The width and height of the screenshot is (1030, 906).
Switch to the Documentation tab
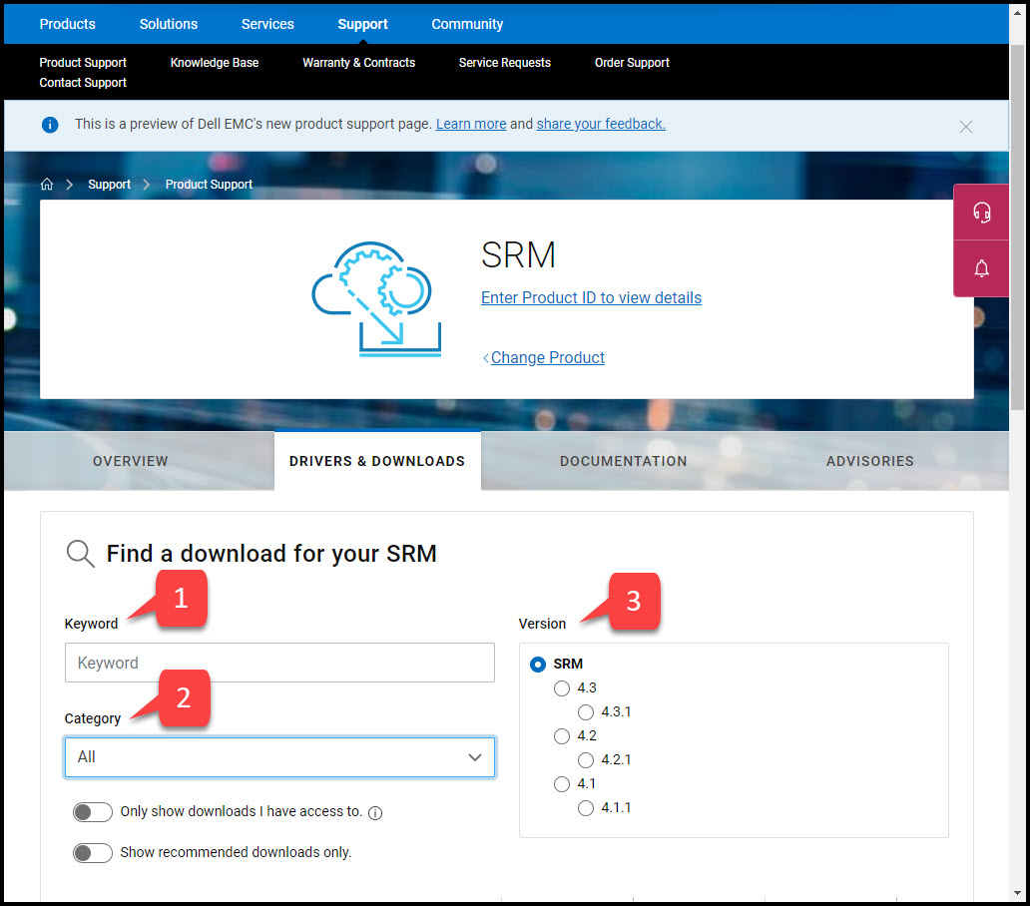coord(624,461)
